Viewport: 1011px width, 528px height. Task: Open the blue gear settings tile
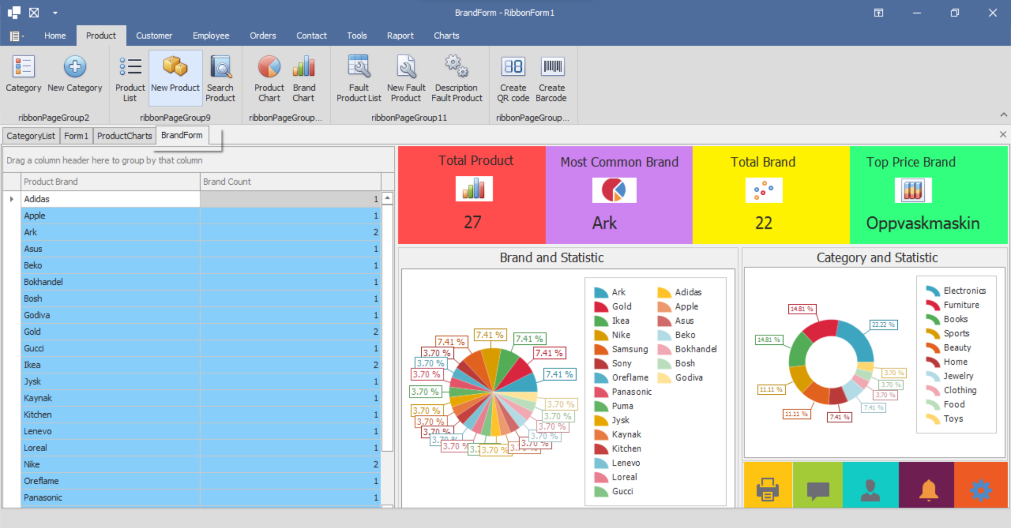point(980,489)
